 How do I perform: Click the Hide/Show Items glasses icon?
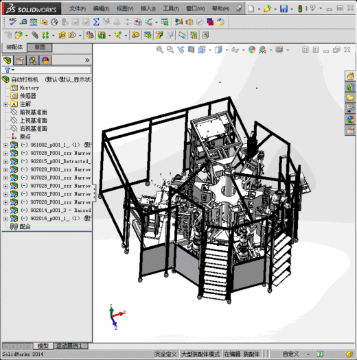click(x=235, y=49)
